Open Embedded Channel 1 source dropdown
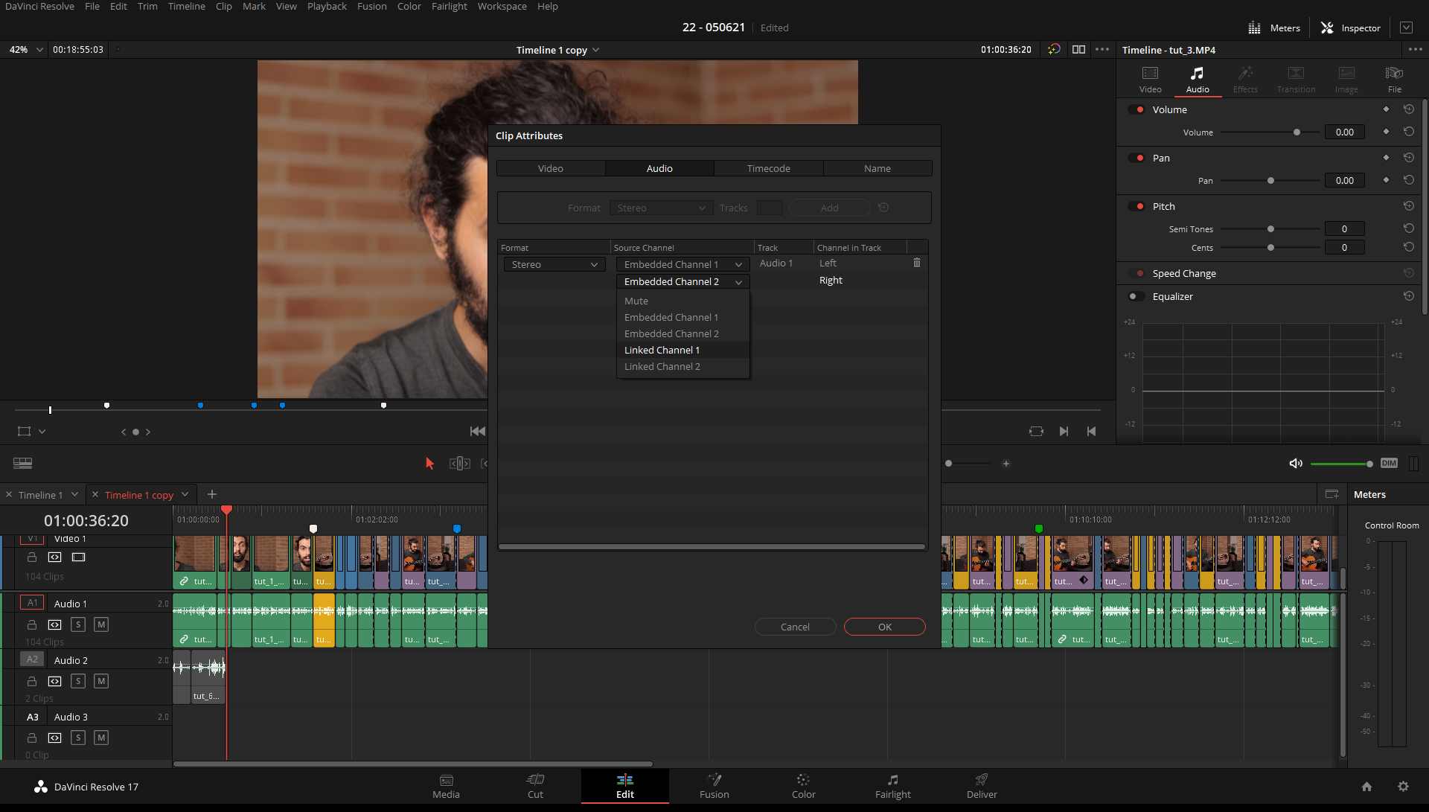Image resolution: width=1429 pixels, height=812 pixels. pyautogui.click(x=682, y=264)
